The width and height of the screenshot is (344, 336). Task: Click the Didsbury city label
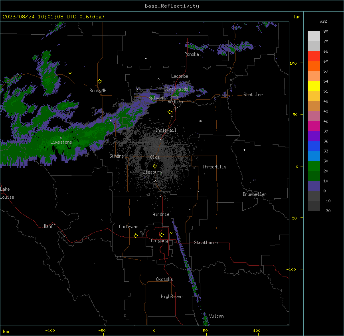[x=153, y=172]
